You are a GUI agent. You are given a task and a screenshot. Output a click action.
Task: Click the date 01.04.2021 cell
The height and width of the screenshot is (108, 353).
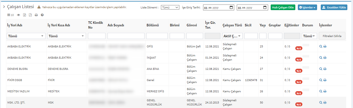[212, 58]
